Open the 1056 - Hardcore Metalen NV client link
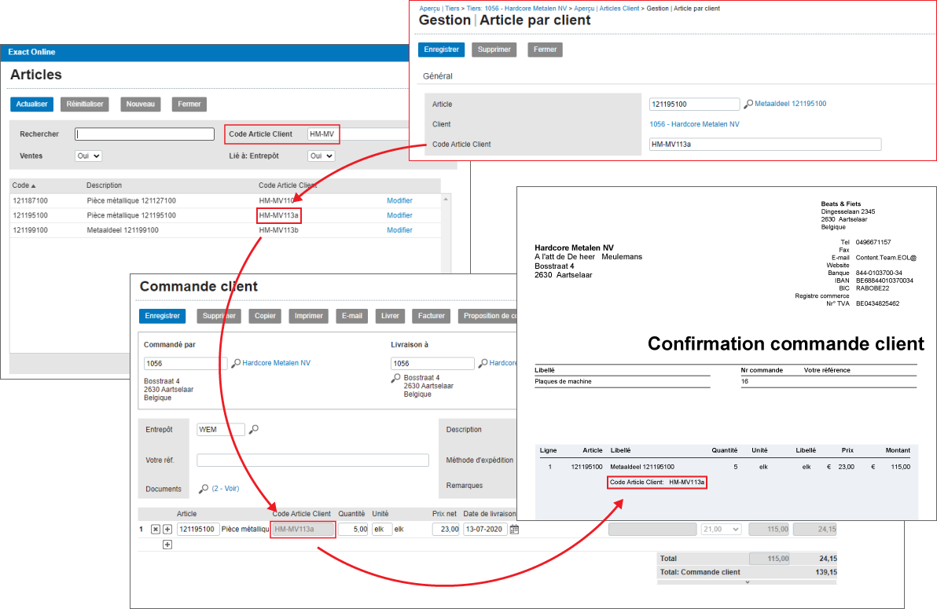Viewport: 937px width, 609px height. [x=694, y=124]
